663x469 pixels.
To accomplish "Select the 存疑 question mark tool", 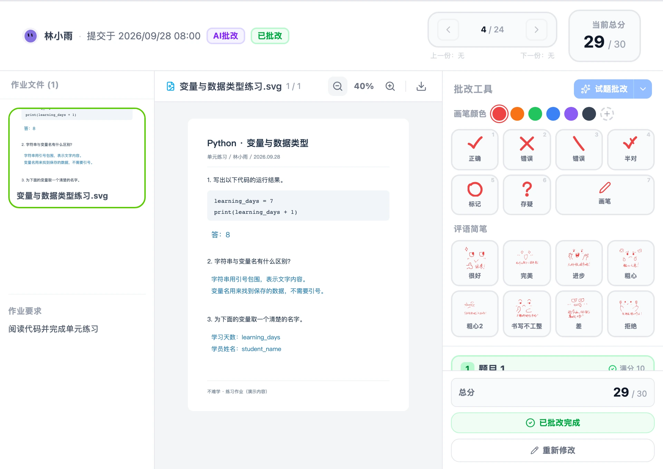I will coord(527,195).
